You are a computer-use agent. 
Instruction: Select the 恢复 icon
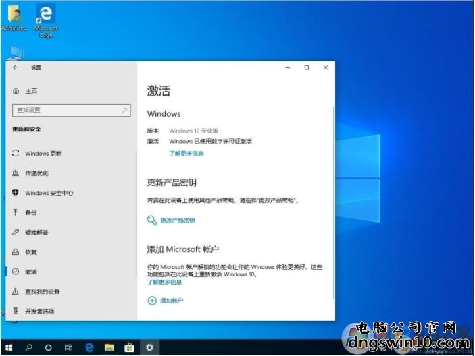point(16,251)
